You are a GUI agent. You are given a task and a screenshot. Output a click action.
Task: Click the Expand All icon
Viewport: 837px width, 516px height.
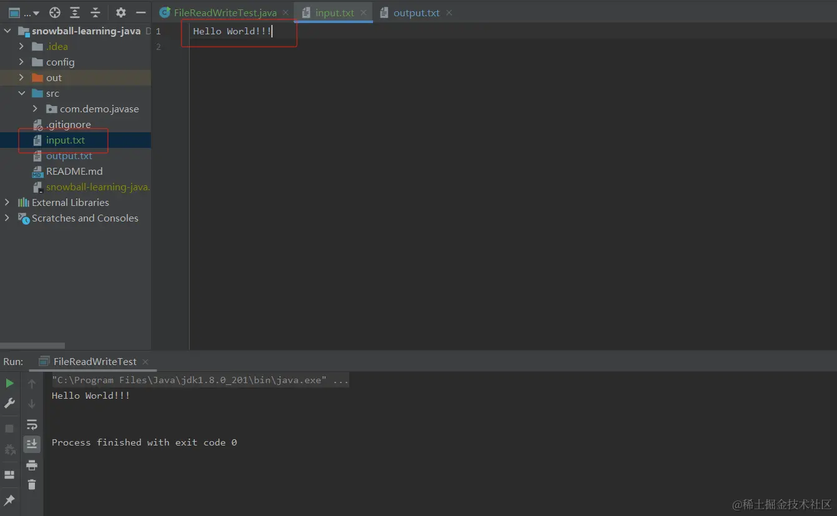click(75, 12)
